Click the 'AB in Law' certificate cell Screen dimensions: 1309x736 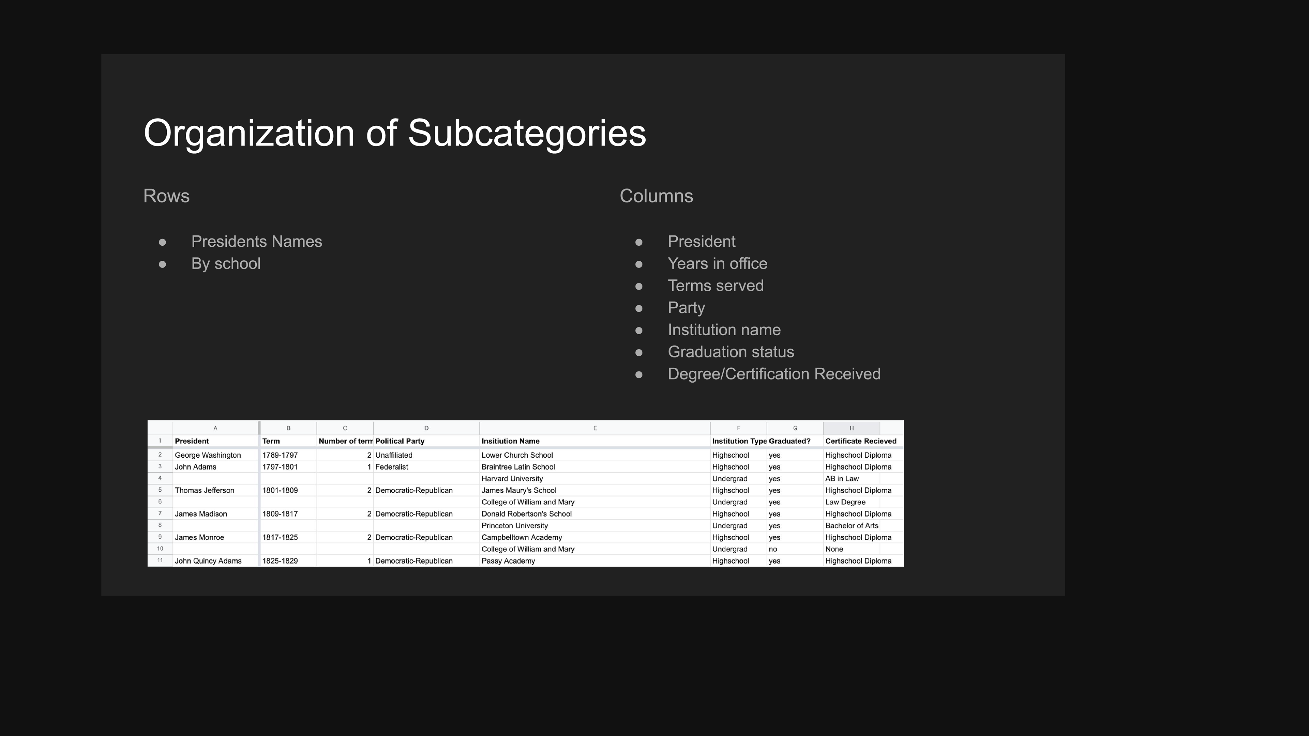tap(852, 478)
